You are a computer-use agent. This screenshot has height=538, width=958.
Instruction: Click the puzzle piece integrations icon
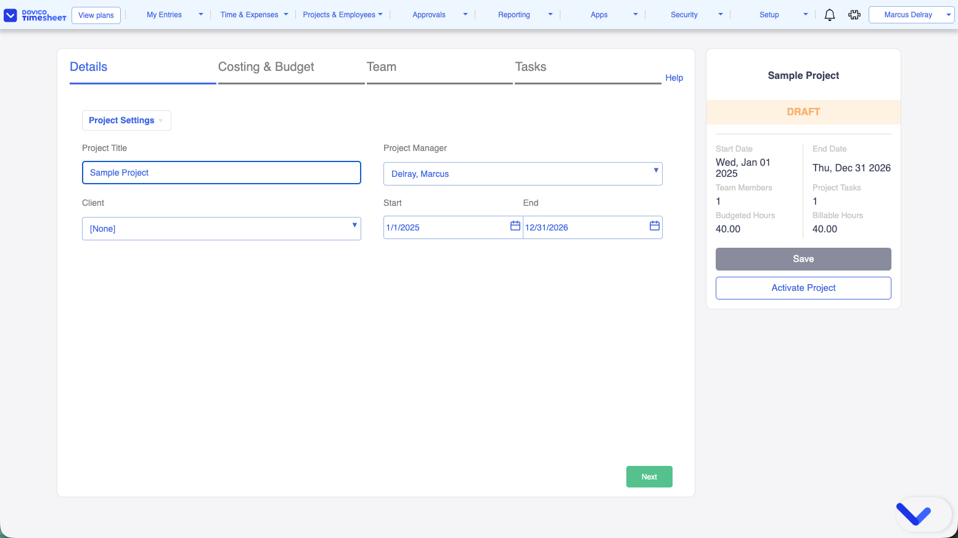pos(854,15)
